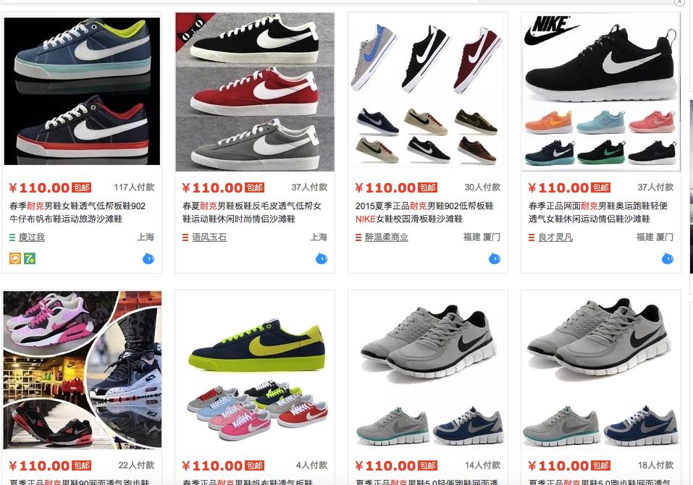Click the red shop icon beside 醉温柔商业
The width and height of the screenshot is (693, 485).
[358, 237]
